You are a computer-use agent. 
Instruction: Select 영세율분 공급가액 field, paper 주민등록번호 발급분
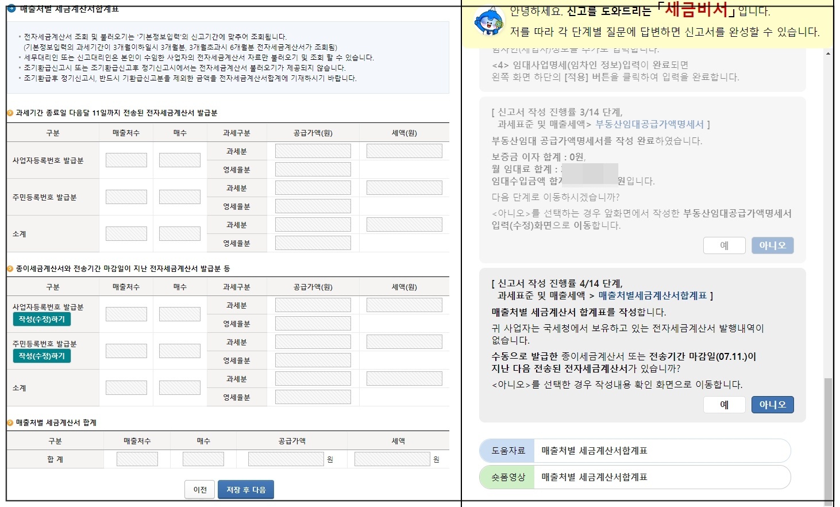tap(313, 360)
